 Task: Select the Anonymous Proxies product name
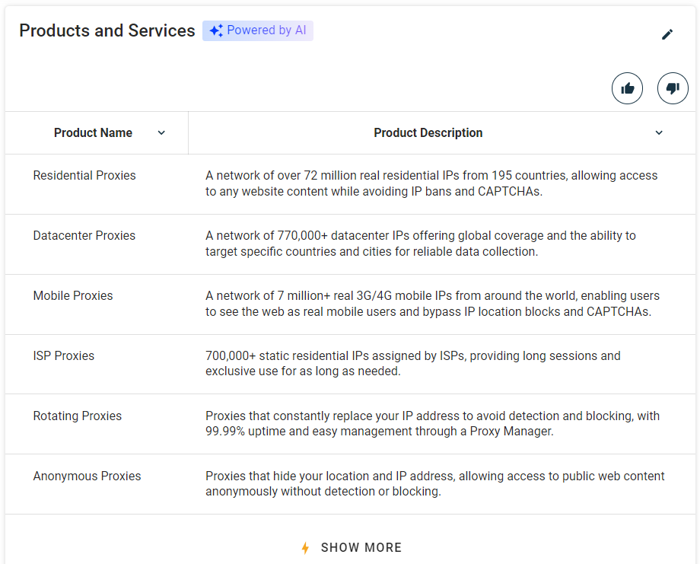coord(87,476)
